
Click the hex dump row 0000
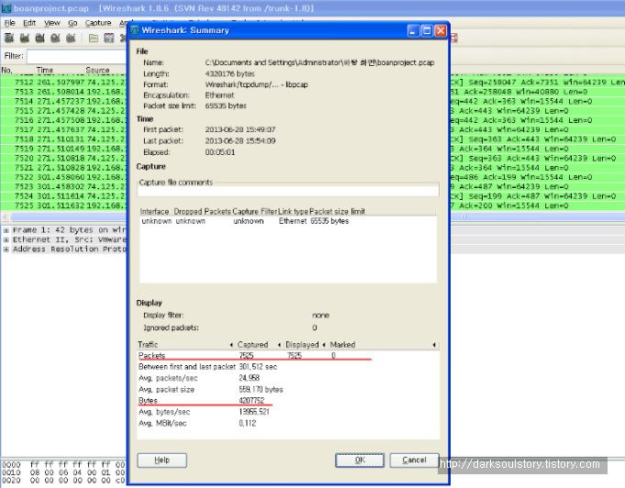pyautogui.click(x=63, y=464)
